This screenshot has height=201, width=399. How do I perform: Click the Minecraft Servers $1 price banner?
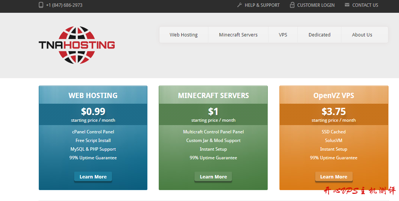point(213,115)
